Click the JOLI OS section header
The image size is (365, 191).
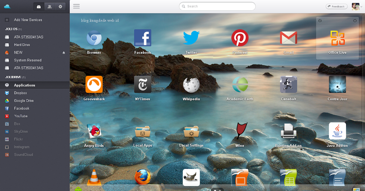(x=13, y=29)
